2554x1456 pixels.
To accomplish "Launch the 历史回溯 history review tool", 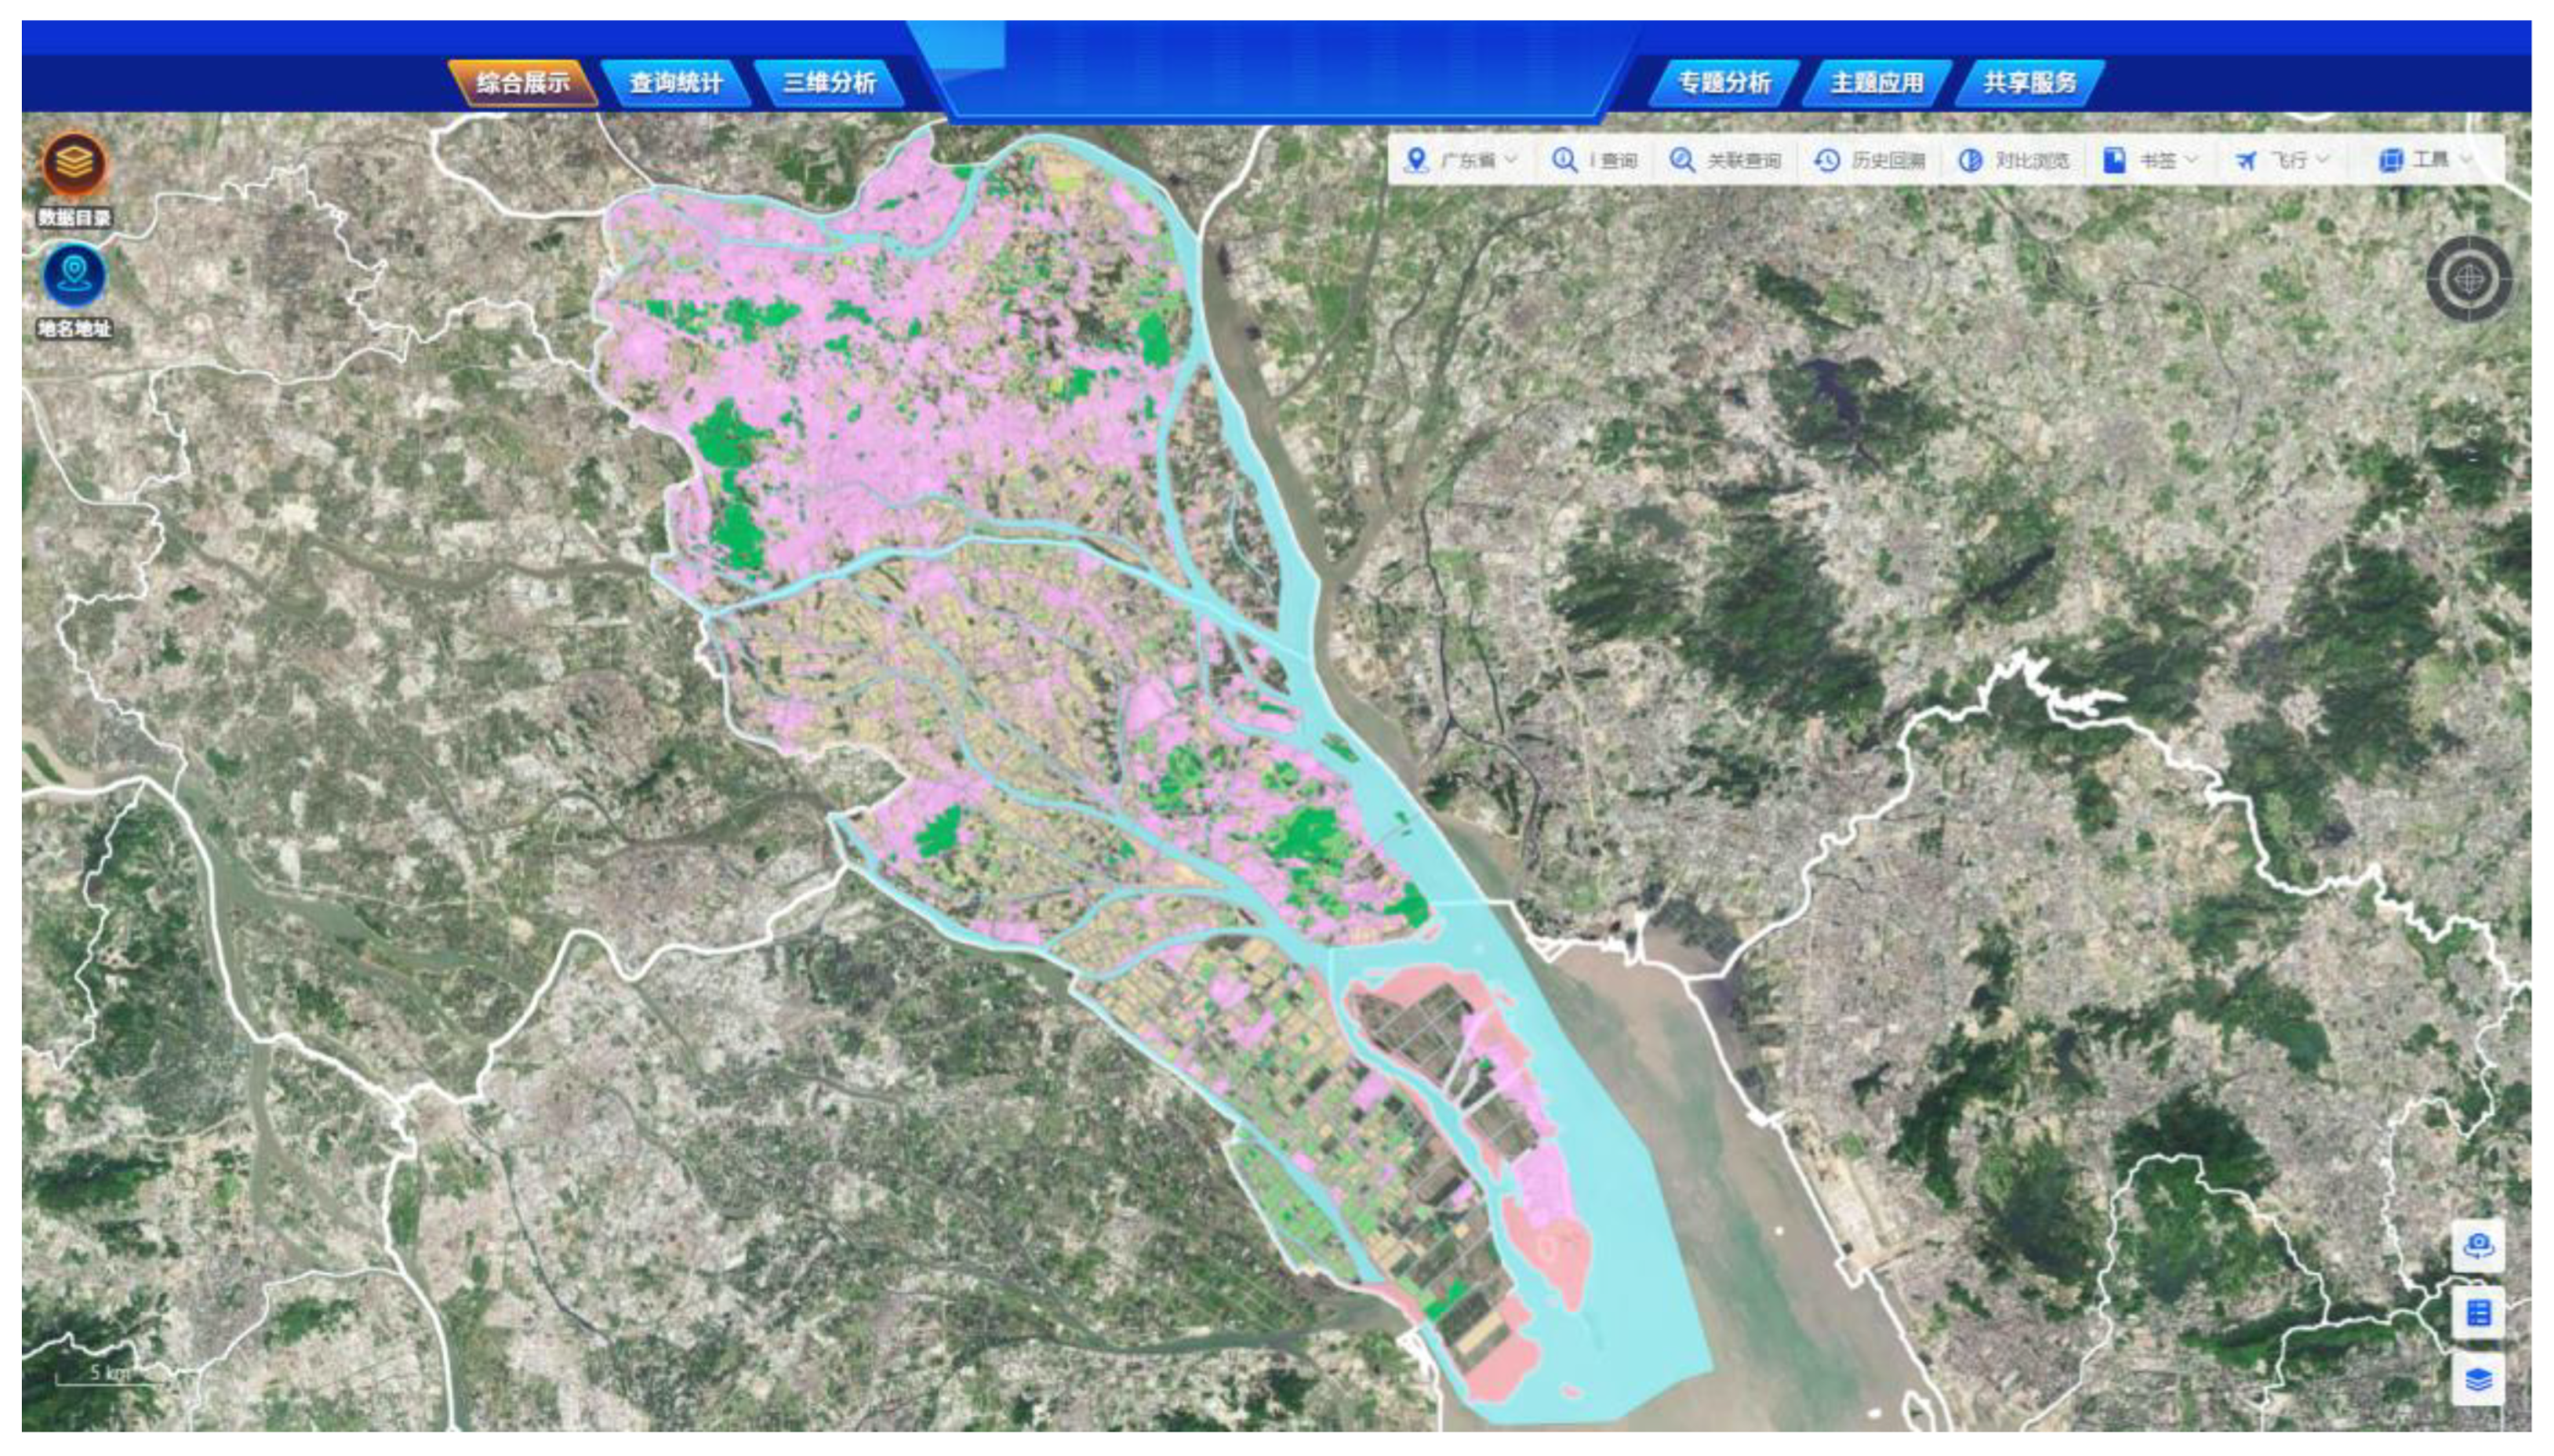I will (x=1869, y=160).
